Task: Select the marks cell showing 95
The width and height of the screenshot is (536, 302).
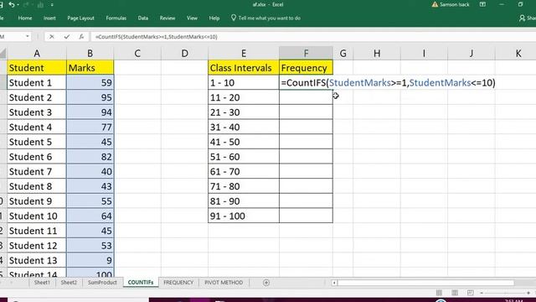Action: [x=90, y=97]
